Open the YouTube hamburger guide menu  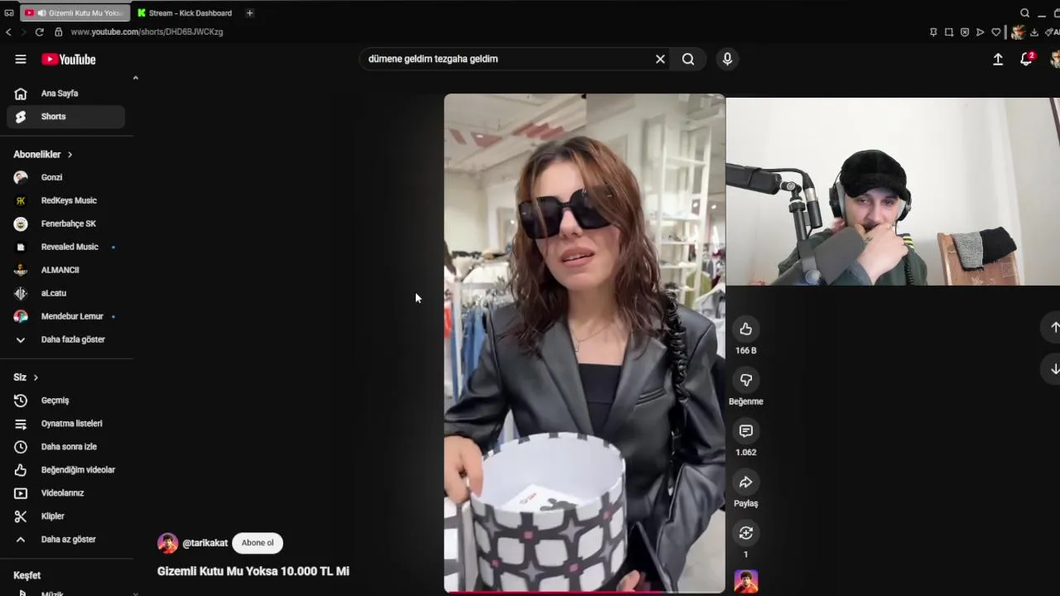[x=21, y=59]
